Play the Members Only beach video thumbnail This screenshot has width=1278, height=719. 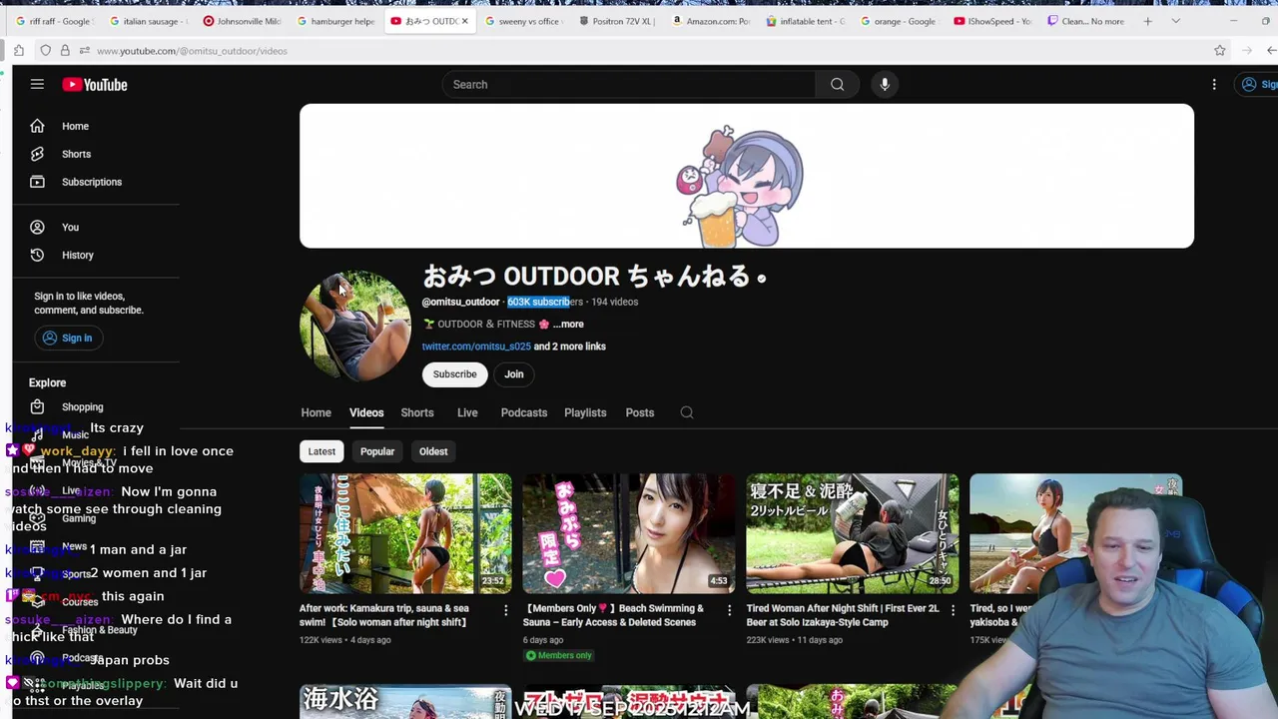(x=629, y=533)
